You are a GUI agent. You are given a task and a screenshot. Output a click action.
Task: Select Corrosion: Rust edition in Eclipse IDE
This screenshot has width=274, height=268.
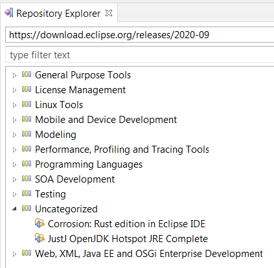(x=126, y=224)
